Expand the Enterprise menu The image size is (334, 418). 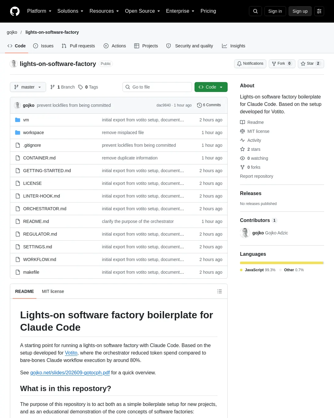(180, 11)
